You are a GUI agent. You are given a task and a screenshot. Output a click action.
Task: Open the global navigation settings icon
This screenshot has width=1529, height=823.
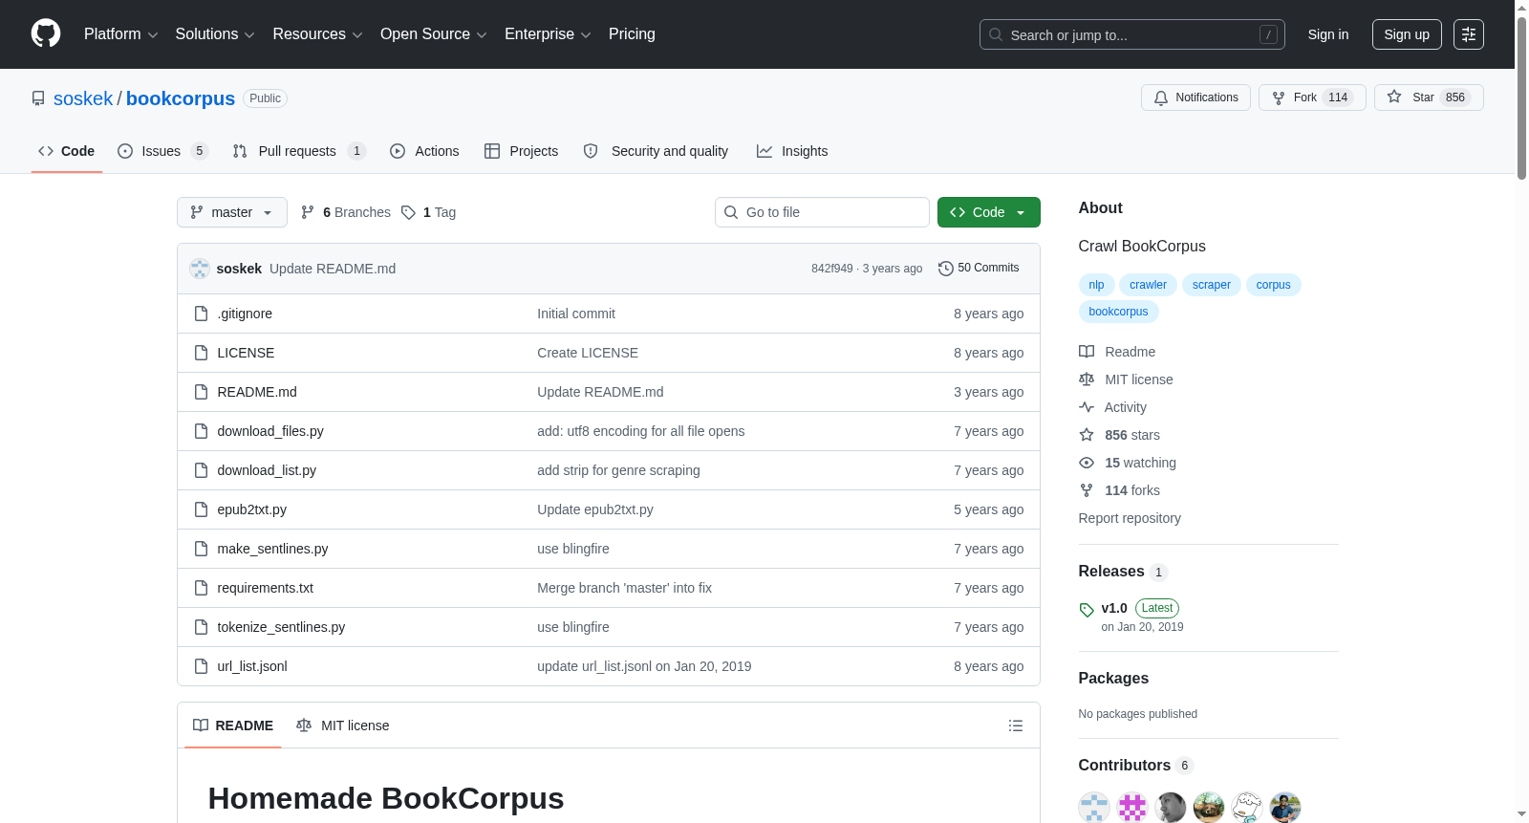point(1469,34)
